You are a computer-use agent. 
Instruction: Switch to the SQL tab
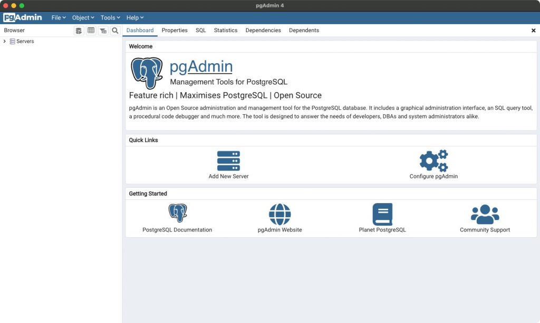tap(200, 31)
